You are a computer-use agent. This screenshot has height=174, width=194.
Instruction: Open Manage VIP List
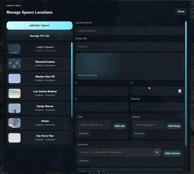(x=40, y=36)
